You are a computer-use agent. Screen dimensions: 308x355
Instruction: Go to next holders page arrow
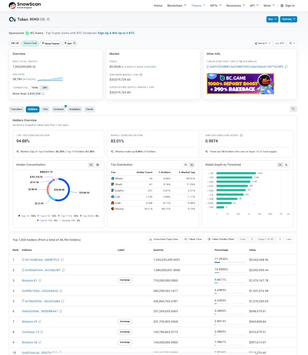click(280, 239)
